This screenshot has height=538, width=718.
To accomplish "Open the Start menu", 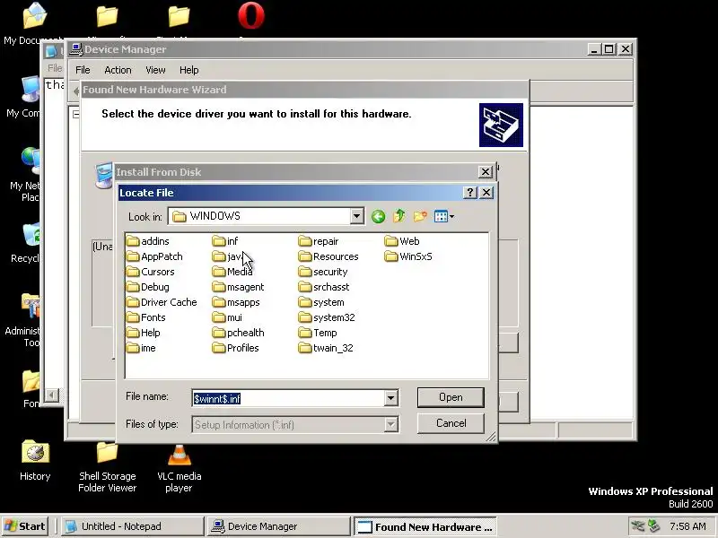I will click(x=25, y=526).
